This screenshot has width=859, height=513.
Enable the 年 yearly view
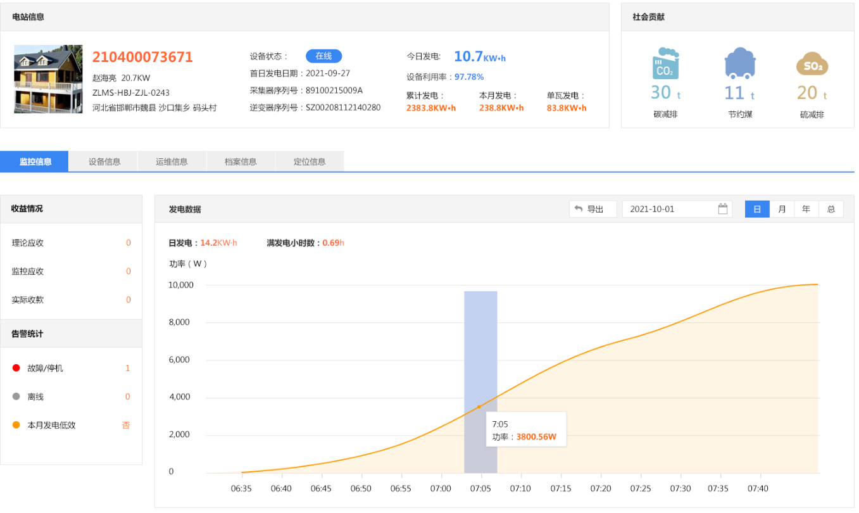(806, 208)
